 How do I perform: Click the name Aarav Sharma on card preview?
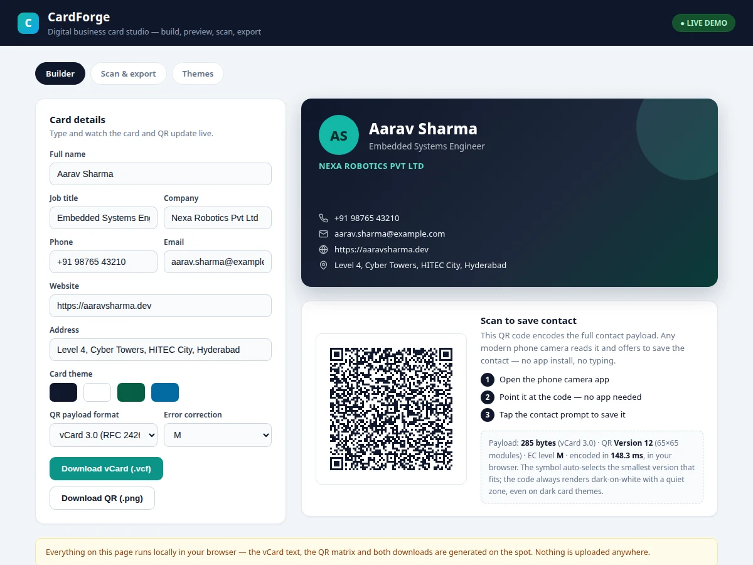(423, 129)
